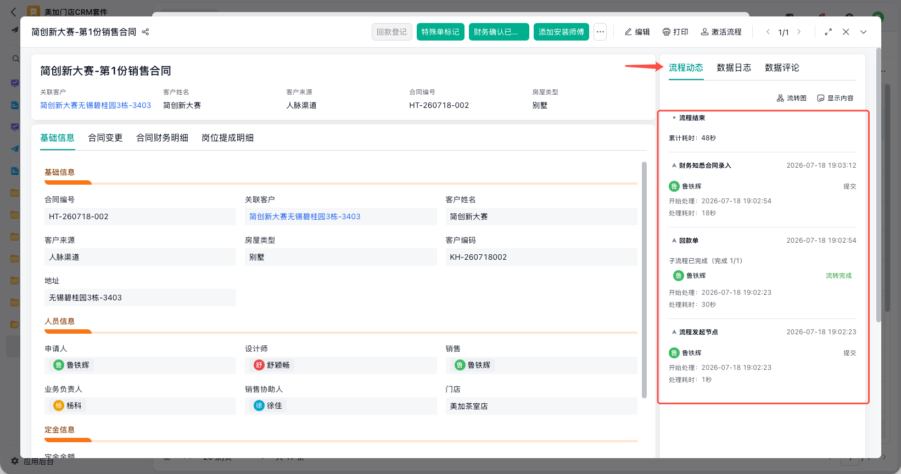Click the 杨科 chip under 业务负责人
This screenshot has width=901, height=474.
pos(68,406)
